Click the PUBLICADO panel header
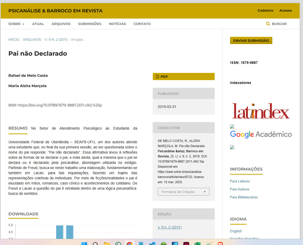303x245 pixels. click(x=183, y=94)
